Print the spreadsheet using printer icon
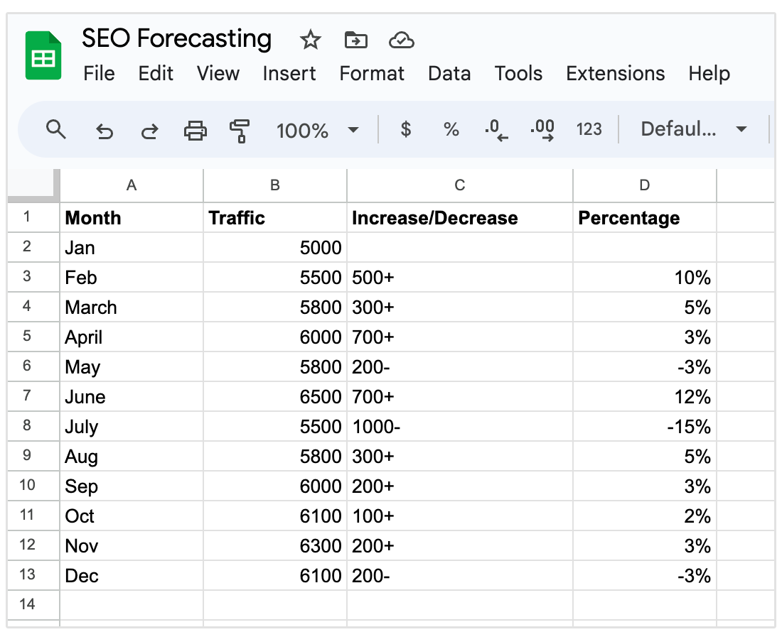The height and width of the screenshot is (632, 782). (195, 130)
